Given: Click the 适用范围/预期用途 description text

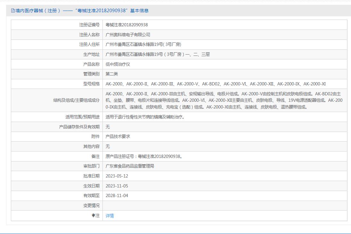Looking at the screenshot, I should (x=145, y=117).
